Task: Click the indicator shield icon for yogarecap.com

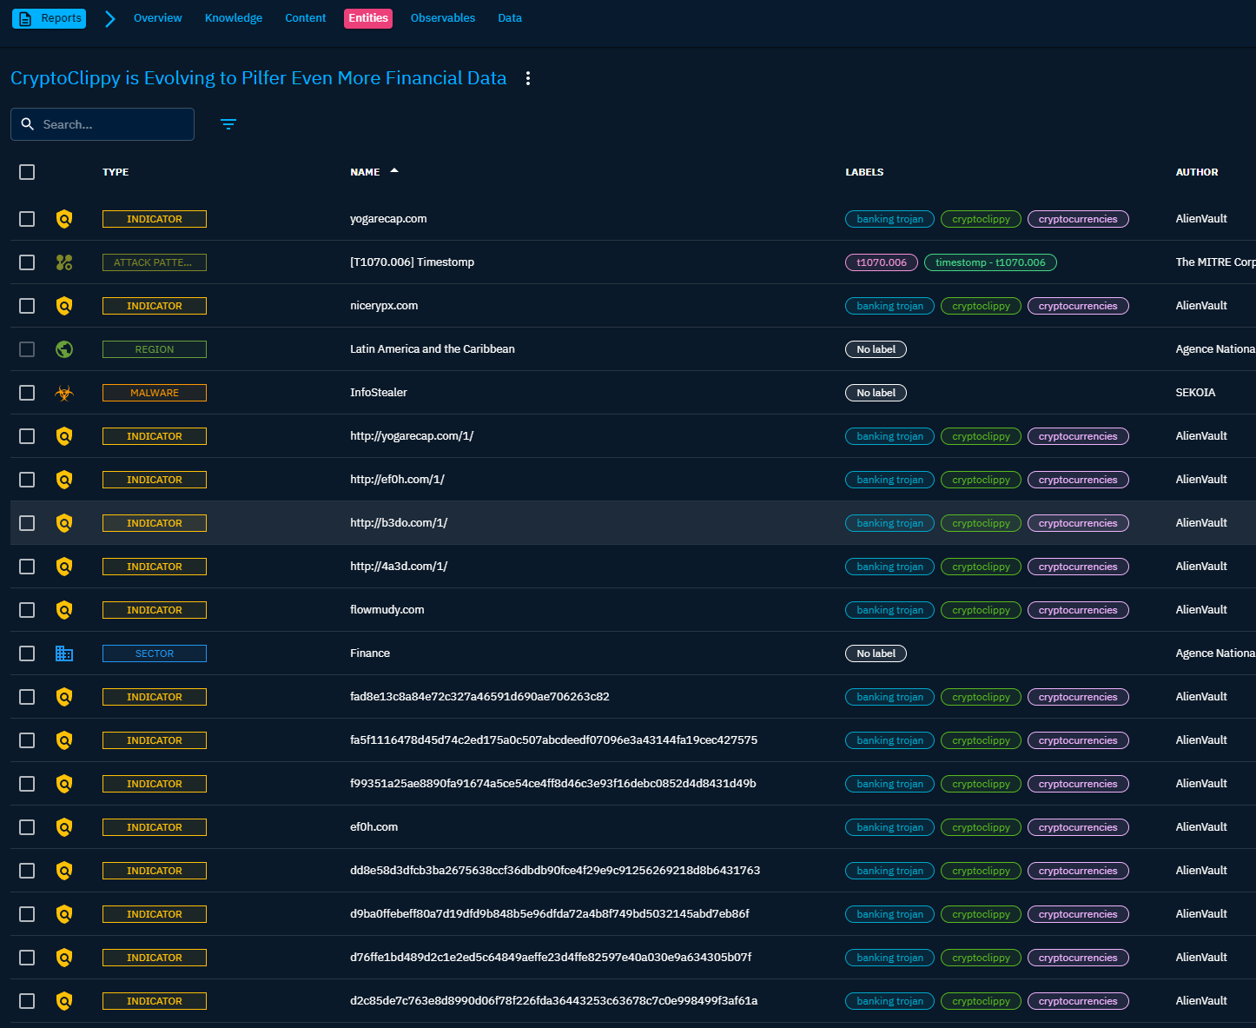Action: pyautogui.click(x=64, y=219)
